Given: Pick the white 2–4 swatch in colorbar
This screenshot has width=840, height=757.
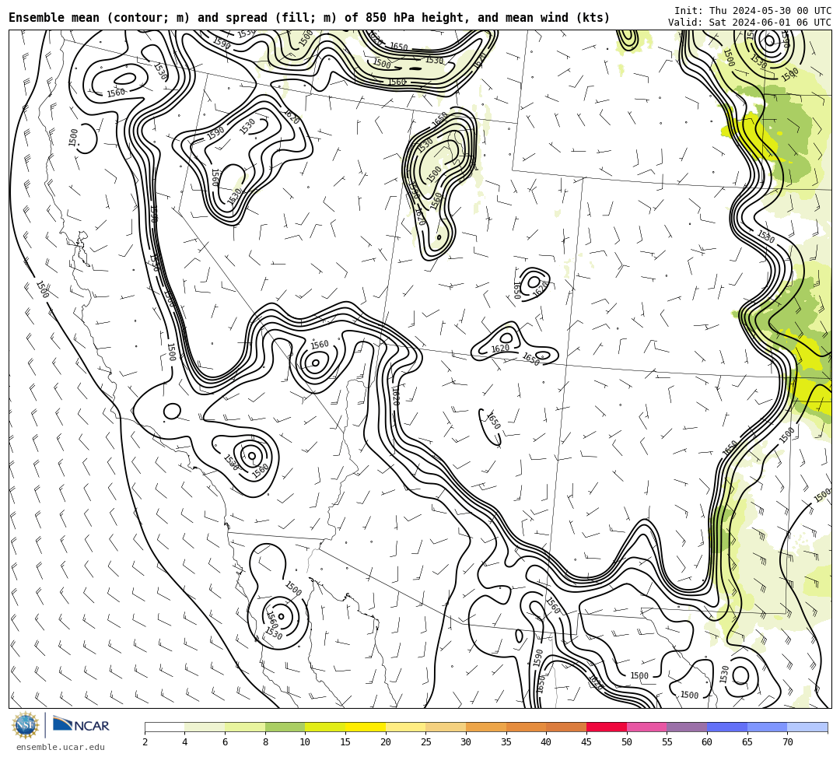Looking at the screenshot, I should tap(164, 727).
